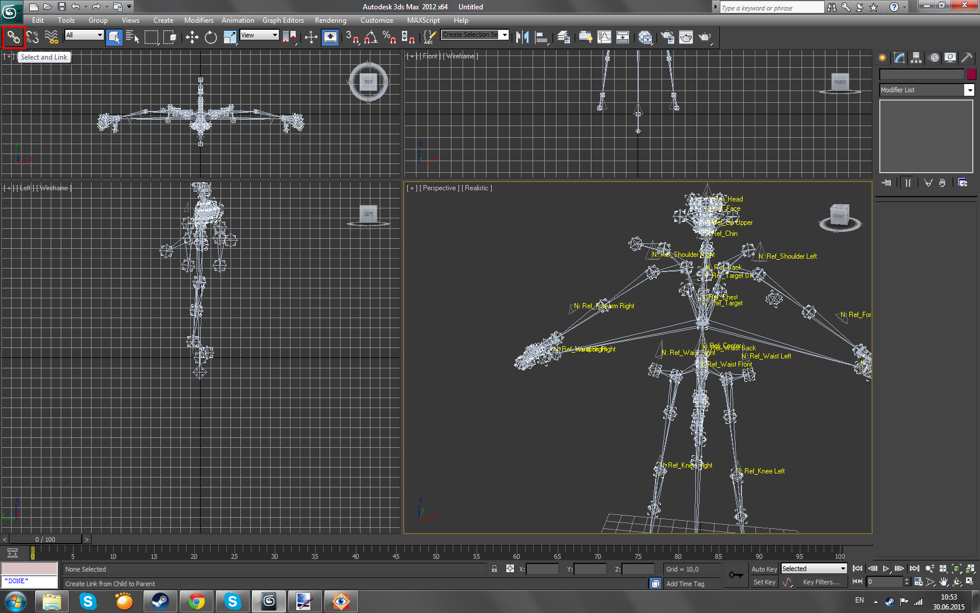The height and width of the screenshot is (613, 980).
Task: Open the Modify panel tab
Action: (899, 58)
